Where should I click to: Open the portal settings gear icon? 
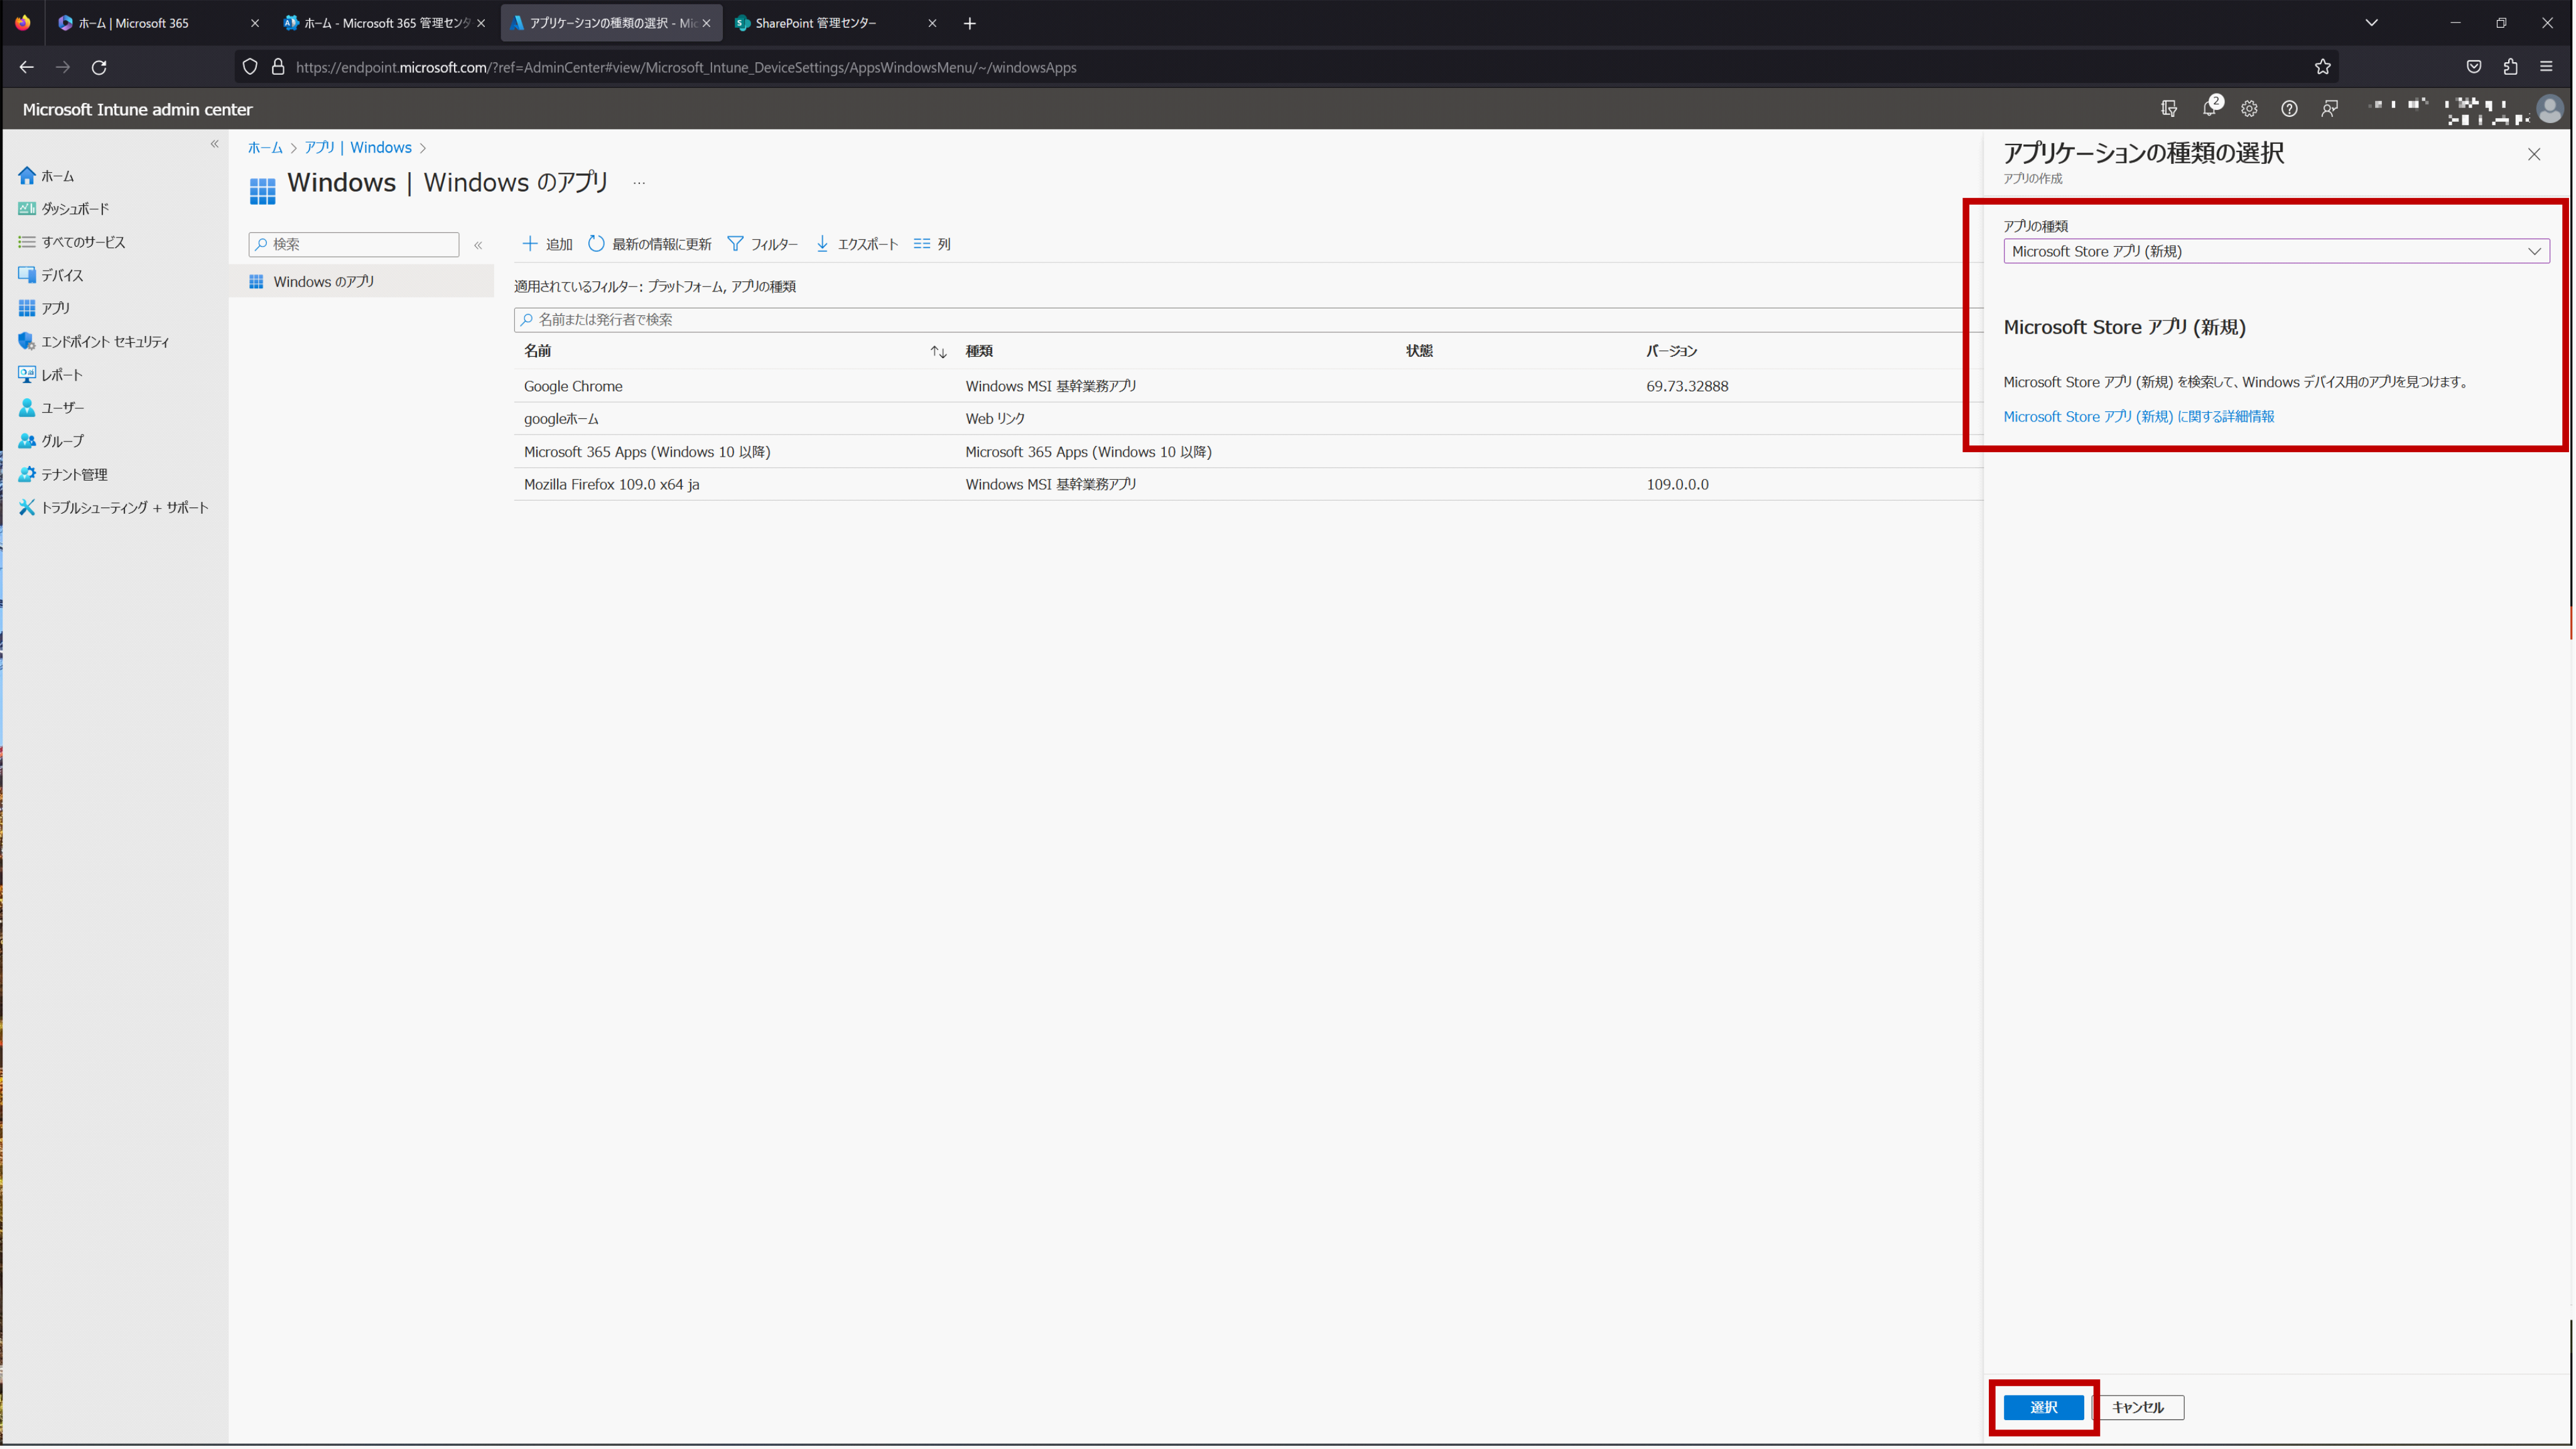pos(2249,108)
